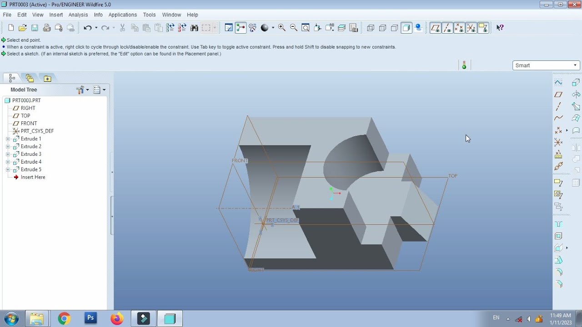
Task: Switch to Wireframe display style
Action: (x=371, y=28)
